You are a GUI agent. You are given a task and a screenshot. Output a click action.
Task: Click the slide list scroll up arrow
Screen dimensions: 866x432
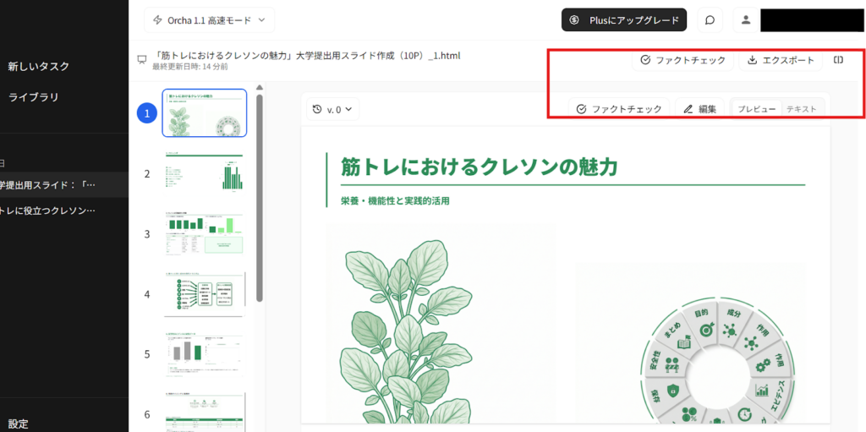(x=259, y=88)
